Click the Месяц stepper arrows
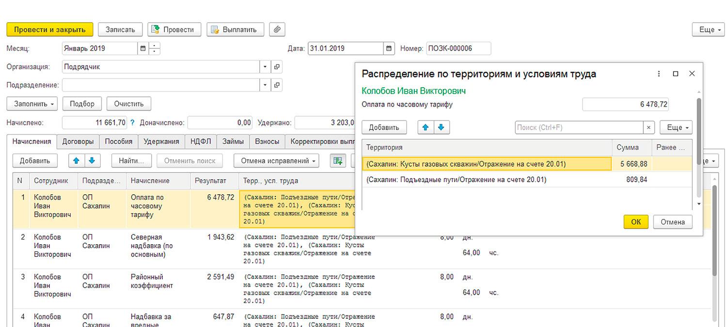727x327 pixels. pyautogui.click(x=155, y=48)
